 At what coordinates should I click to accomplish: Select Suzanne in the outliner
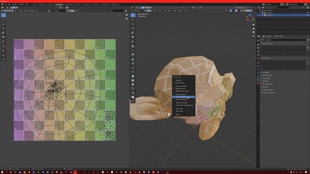pyautogui.click(x=269, y=15)
